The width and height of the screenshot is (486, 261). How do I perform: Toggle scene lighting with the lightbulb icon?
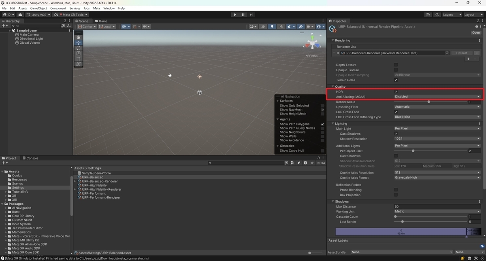point(272,27)
